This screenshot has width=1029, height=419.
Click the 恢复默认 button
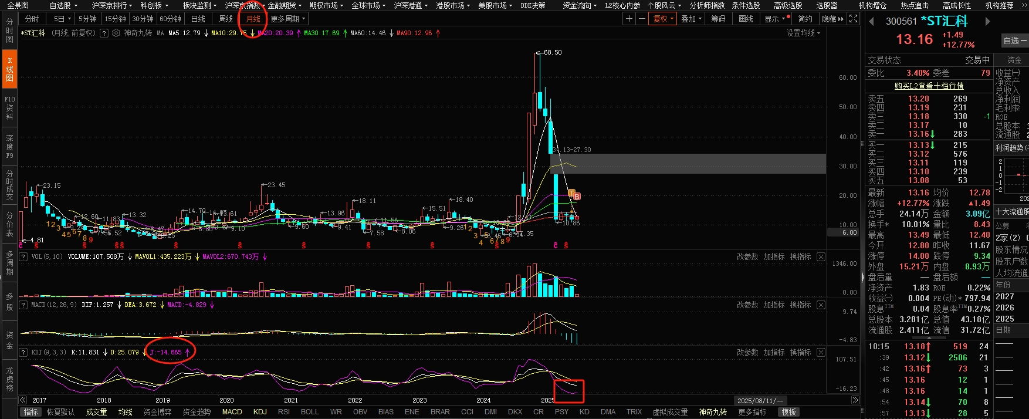pyautogui.click(x=61, y=412)
